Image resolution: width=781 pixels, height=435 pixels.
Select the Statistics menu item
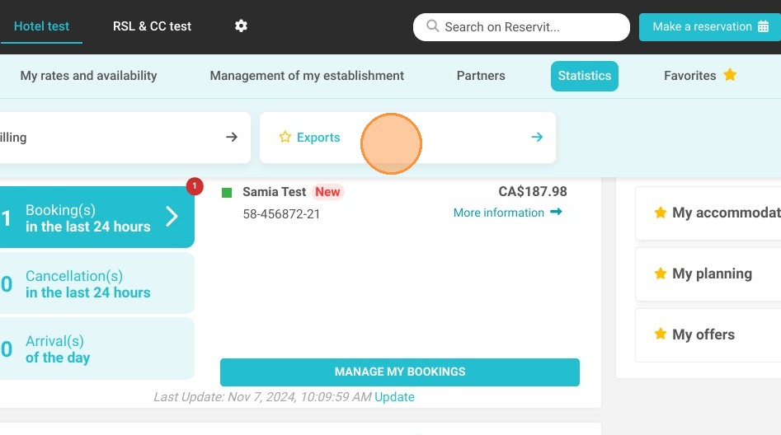coord(584,76)
